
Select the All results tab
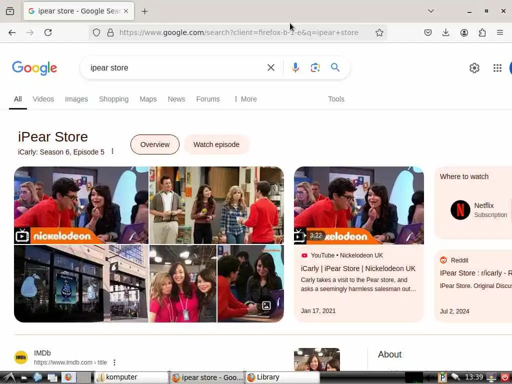pos(18,99)
